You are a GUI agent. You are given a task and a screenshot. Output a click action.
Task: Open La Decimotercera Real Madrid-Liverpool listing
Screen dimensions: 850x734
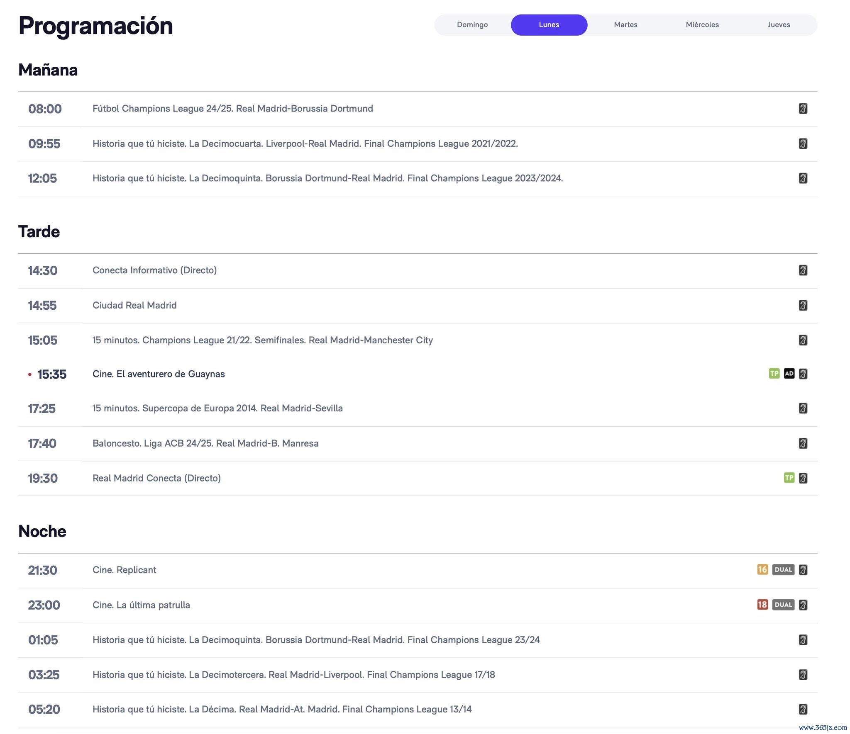(293, 675)
